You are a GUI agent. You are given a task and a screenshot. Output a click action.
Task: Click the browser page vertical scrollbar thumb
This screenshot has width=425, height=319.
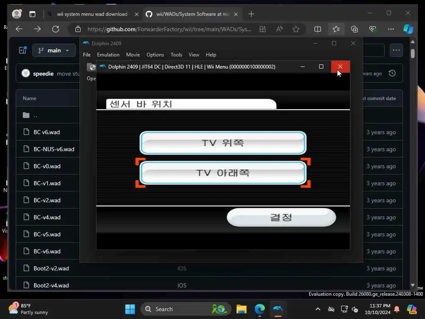(413, 54)
